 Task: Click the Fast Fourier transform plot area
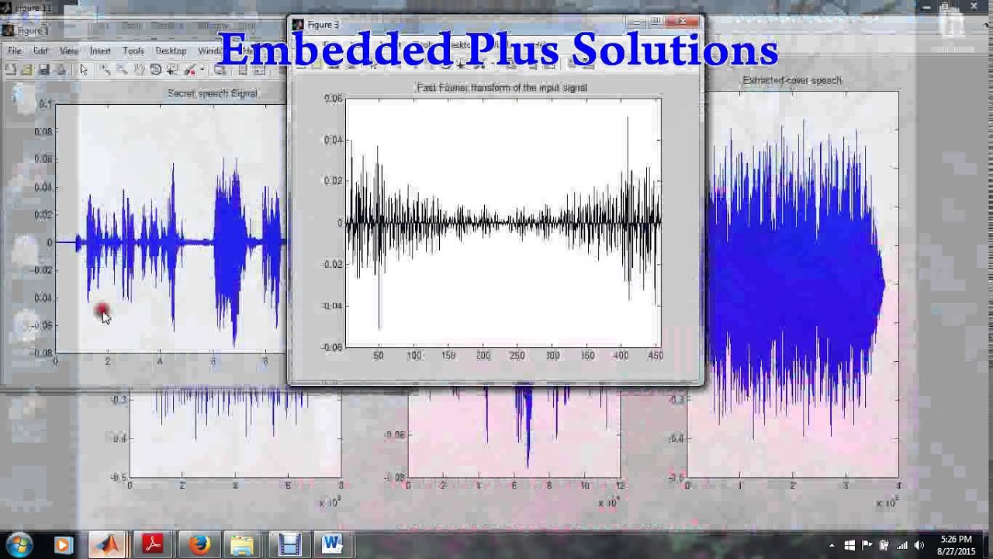coord(503,222)
